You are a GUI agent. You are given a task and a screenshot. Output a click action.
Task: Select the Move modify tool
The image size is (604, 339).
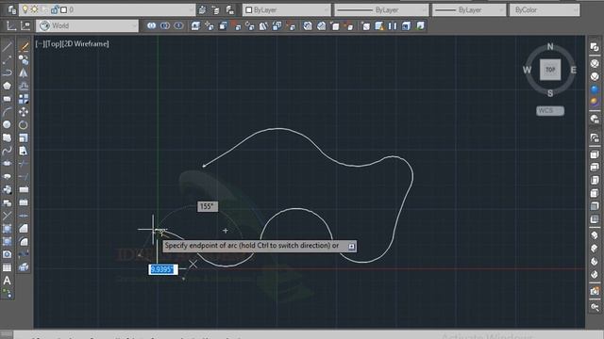(24, 112)
